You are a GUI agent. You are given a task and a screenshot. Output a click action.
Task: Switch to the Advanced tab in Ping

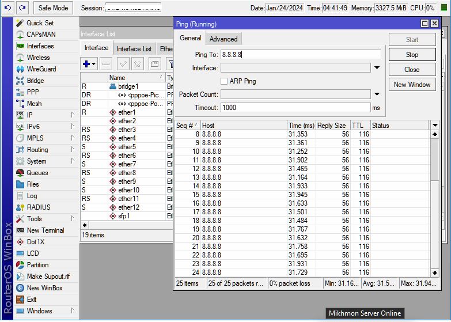(223, 39)
